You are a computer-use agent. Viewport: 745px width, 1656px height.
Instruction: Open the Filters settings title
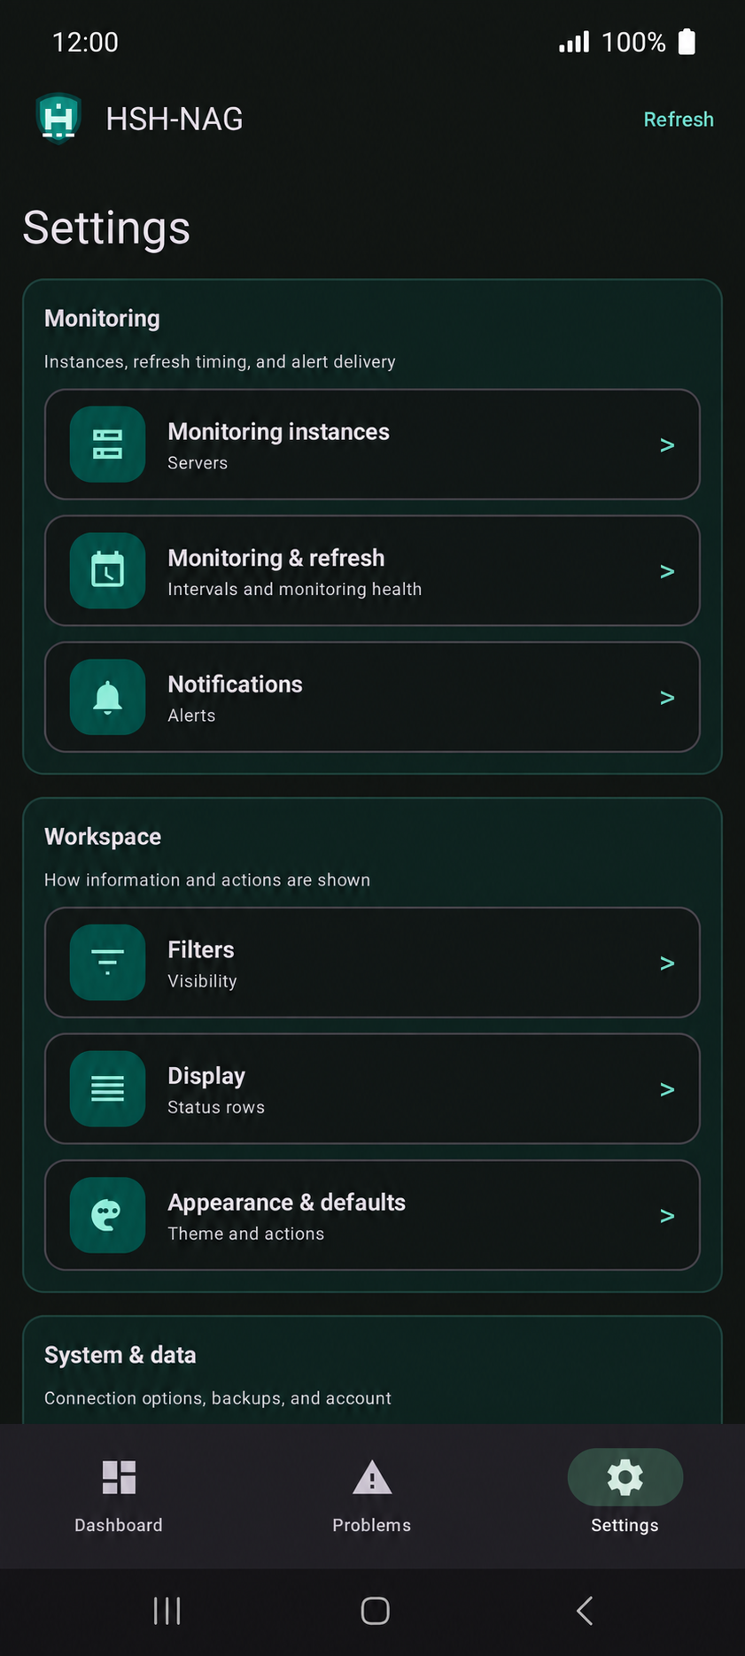(201, 950)
